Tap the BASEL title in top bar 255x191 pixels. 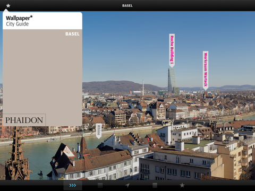(127, 6)
